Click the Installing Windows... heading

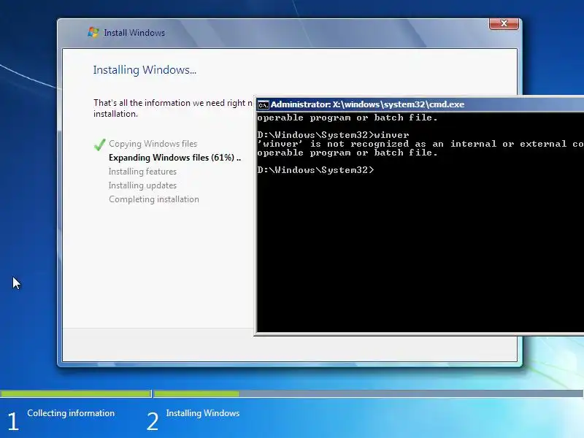click(145, 70)
